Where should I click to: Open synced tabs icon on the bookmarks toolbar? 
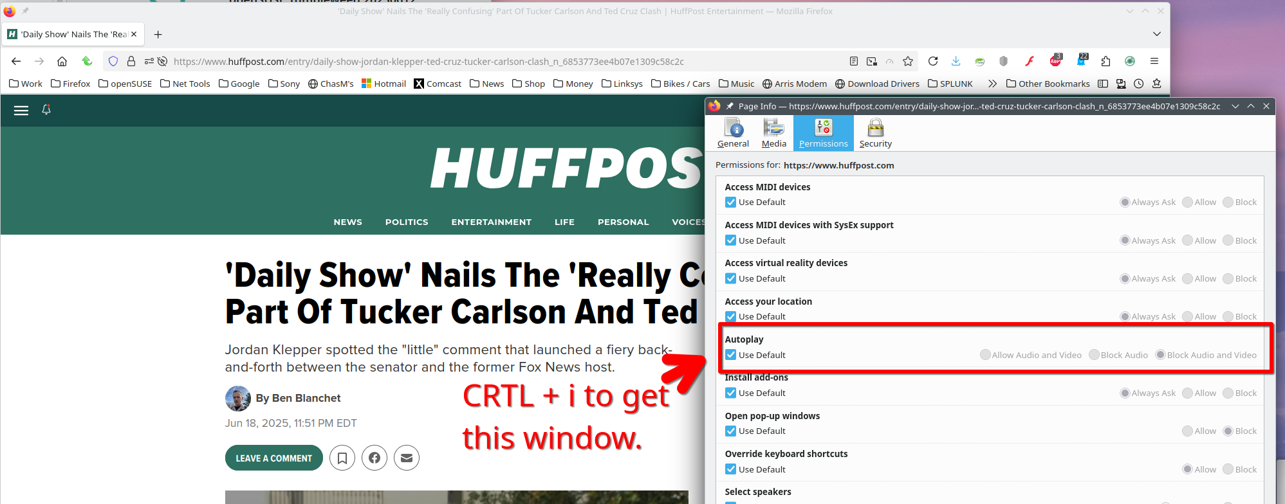(x=1121, y=84)
